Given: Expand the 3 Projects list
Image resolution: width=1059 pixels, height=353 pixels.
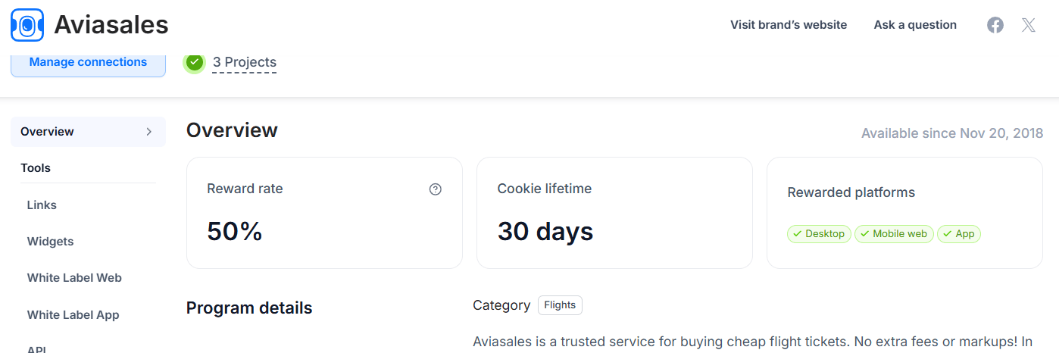Looking at the screenshot, I should (244, 62).
